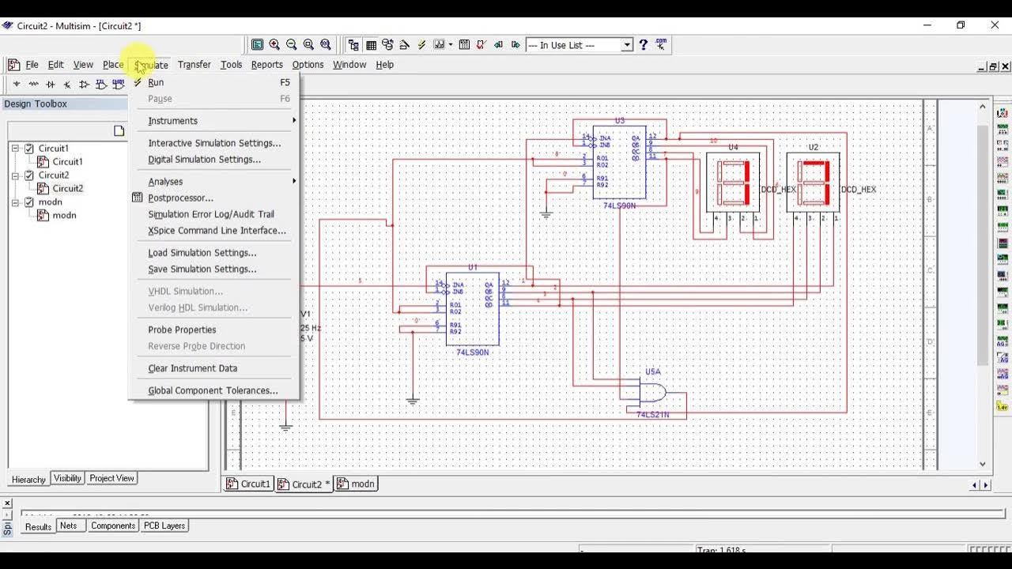Open Global Component Tolerances
1012x569 pixels.
tap(214, 390)
